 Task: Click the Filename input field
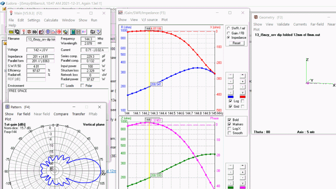tap(41, 39)
